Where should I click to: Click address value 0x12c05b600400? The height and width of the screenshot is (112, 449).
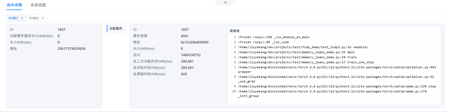195,42
